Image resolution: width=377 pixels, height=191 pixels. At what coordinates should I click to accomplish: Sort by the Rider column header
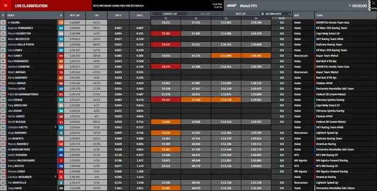coord(11,15)
